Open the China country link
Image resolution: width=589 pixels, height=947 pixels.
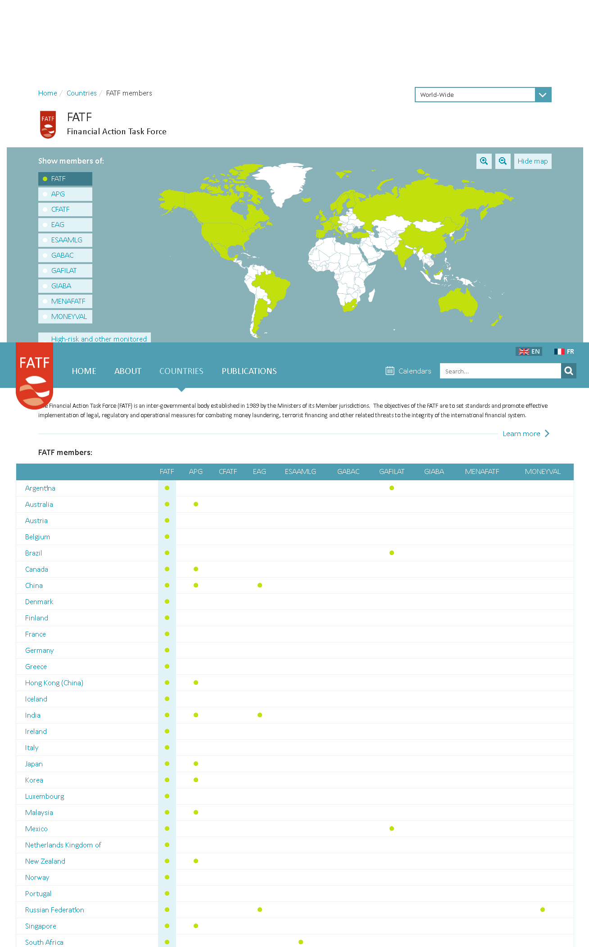coord(34,586)
